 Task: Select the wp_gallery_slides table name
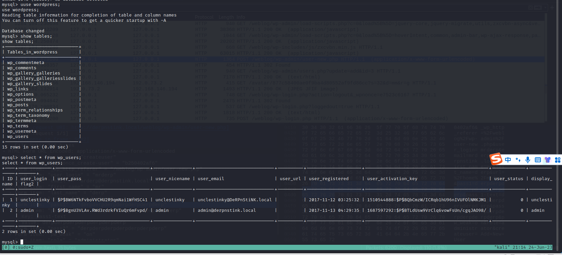30,84
